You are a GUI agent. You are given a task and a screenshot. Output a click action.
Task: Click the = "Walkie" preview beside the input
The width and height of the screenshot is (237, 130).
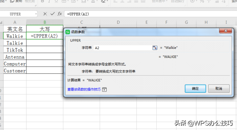(x=169, y=48)
